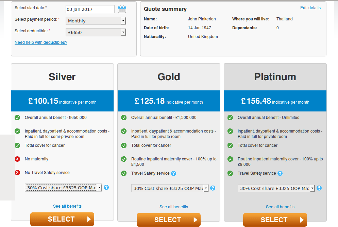The width and height of the screenshot is (338, 227).
Task: Open Gold Travel Safety service help icon
Action: tap(173, 173)
